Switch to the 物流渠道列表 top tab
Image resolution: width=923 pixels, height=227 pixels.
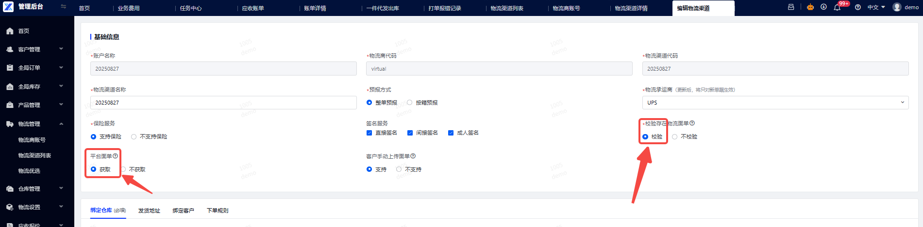(x=507, y=8)
